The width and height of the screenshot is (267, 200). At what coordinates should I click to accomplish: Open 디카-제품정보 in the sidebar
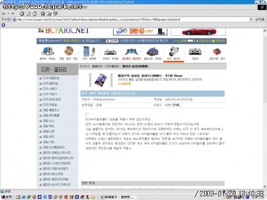coord(51,78)
